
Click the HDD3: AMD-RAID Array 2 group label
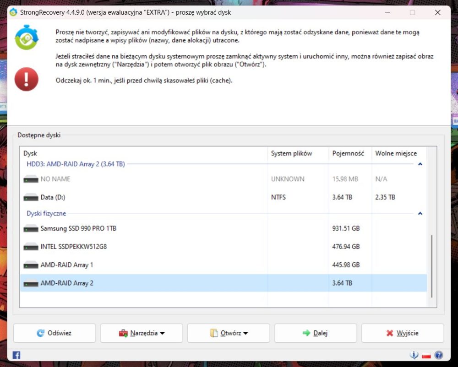(76, 164)
